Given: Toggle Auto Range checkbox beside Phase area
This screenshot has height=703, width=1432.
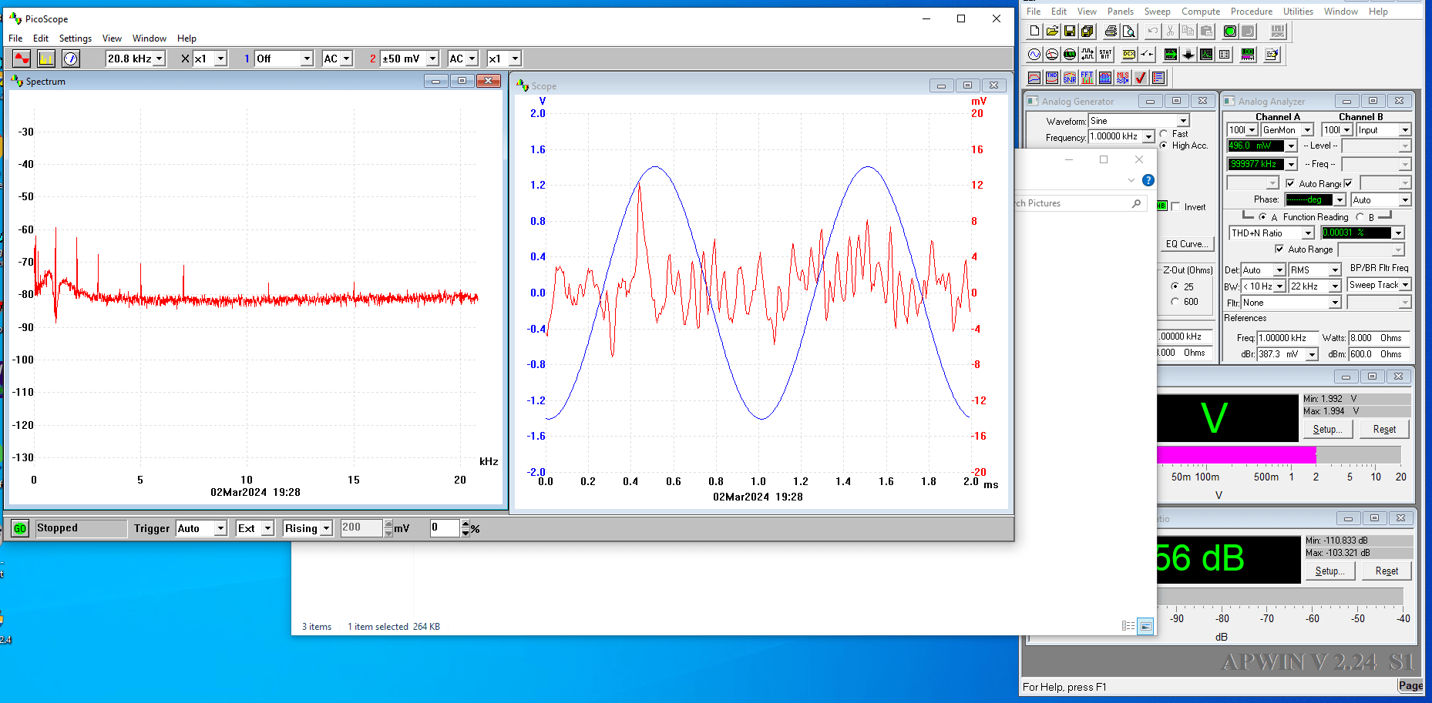Looking at the screenshot, I should tap(1290, 183).
